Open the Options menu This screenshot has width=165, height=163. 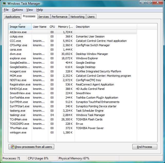(x=17, y=10)
